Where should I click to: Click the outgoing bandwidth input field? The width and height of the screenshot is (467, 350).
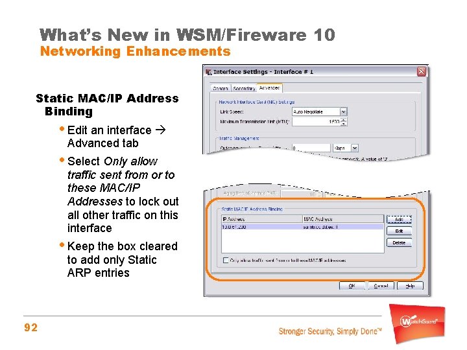311,148
